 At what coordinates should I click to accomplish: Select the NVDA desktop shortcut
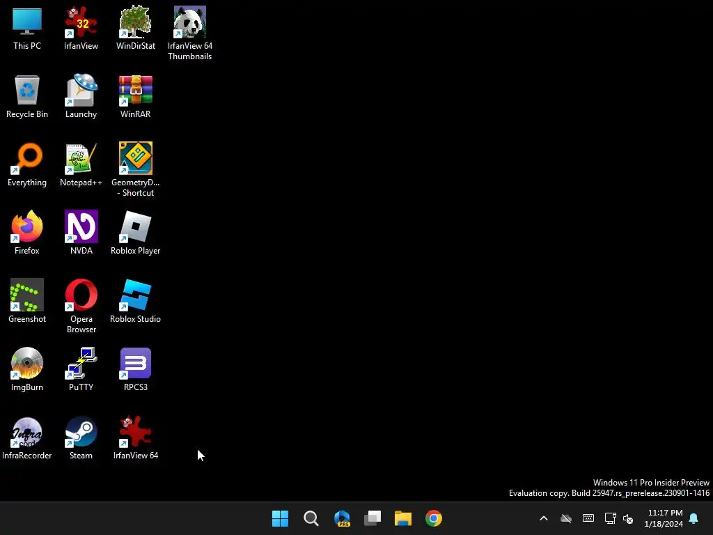81,233
